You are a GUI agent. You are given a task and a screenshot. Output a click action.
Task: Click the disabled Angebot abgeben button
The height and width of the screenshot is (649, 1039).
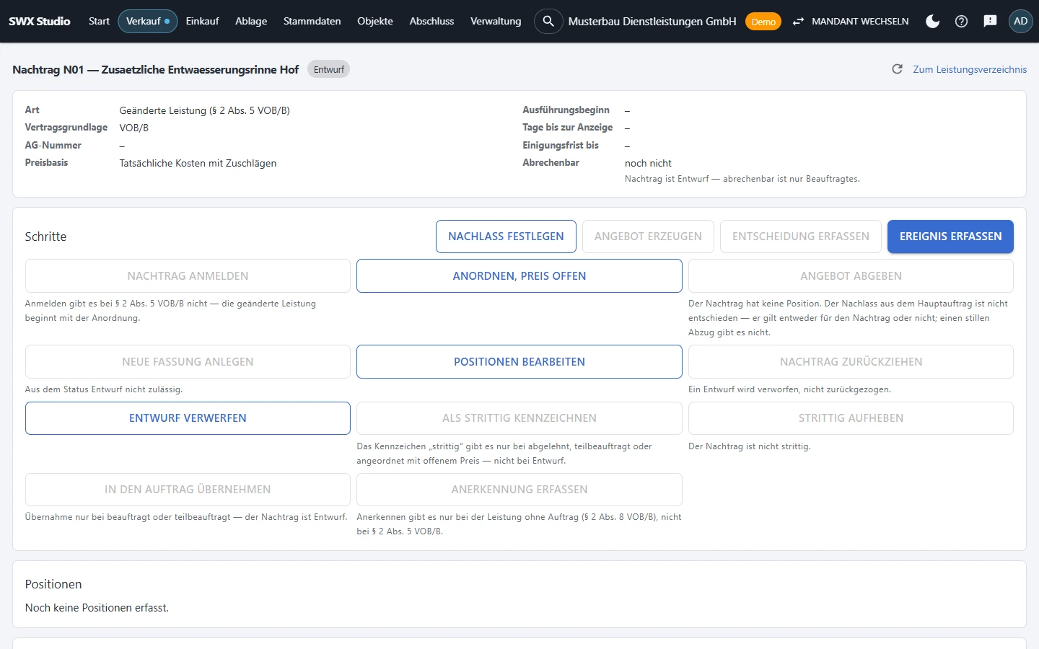pos(851,276)
